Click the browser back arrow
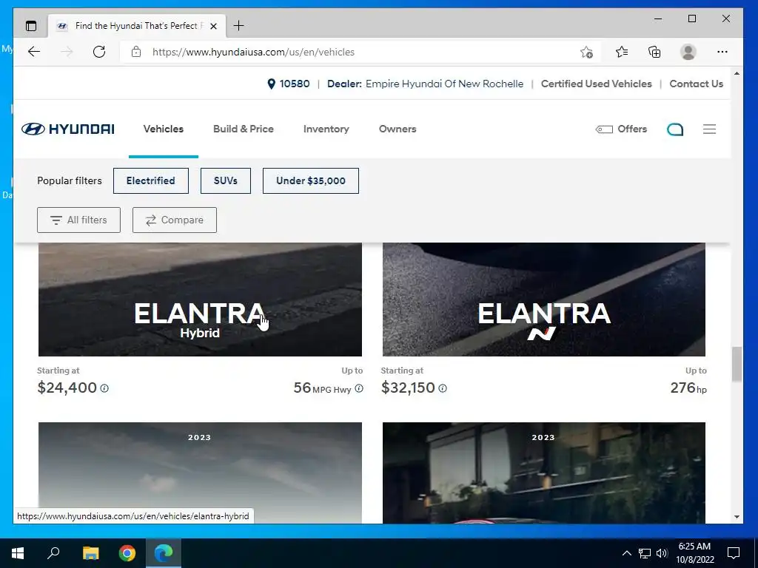This screenshot has width=758, height=568. click(34, 52)
